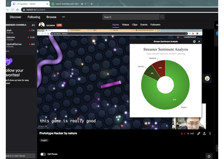Click the LIVE badge
Image resolution: width=224 pixels, height=159 pixels.
click(59, 25)
